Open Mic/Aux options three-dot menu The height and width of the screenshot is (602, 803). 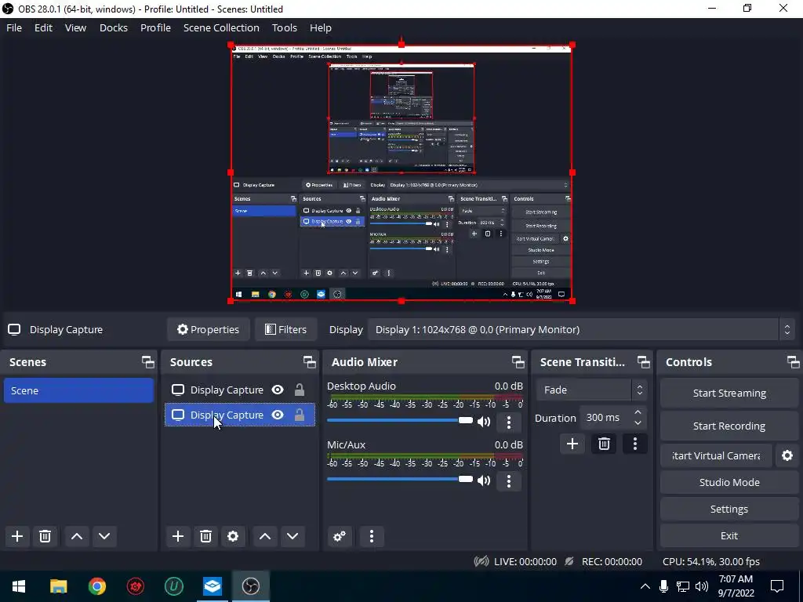508,481
